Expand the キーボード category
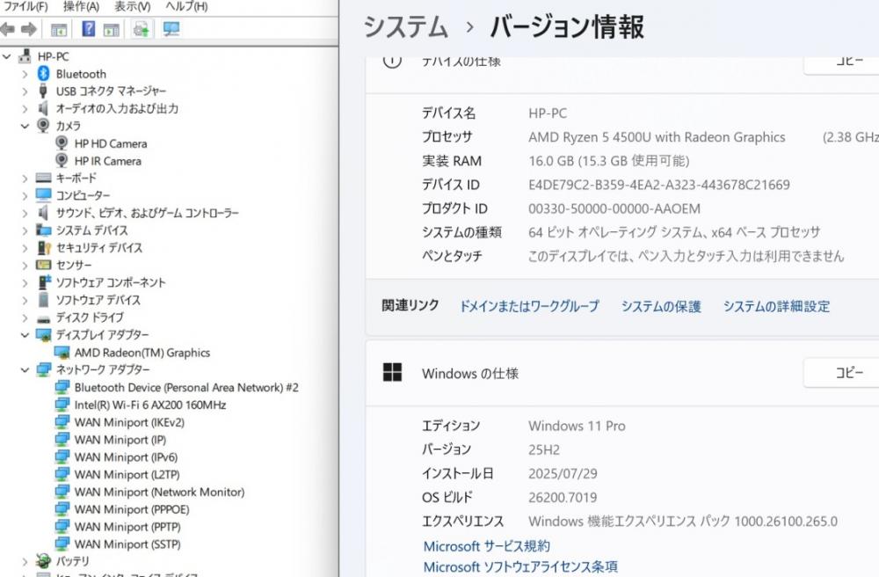Viewport: 879px width, 577px height. [25, 179]
